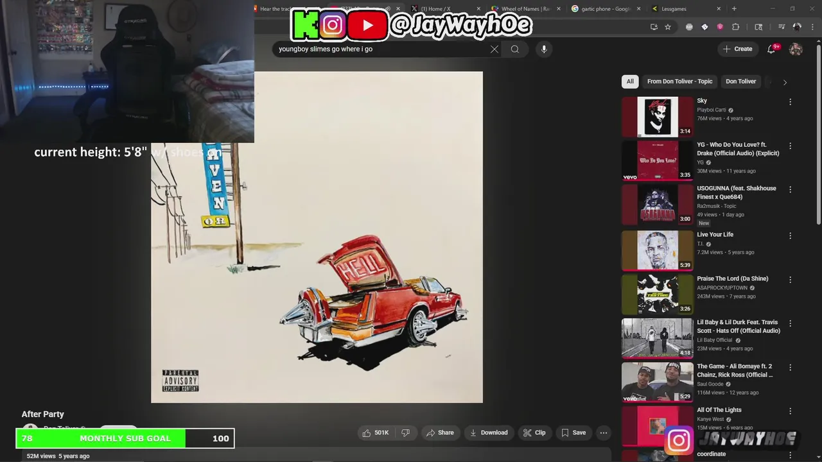Click the After Party video title
Image resolution: width=822 pixels, height=462 pixels.
coord(43,415)
